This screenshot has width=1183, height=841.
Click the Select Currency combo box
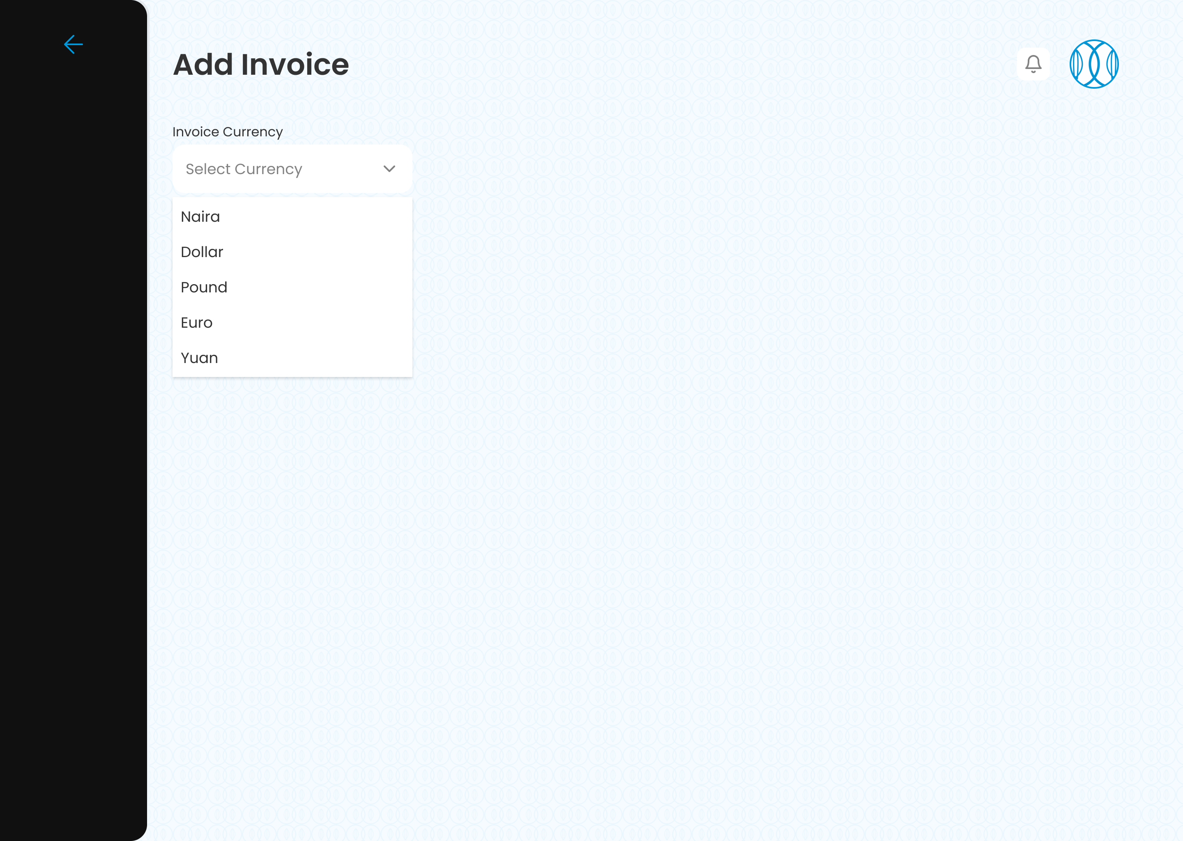coord(292,169)
